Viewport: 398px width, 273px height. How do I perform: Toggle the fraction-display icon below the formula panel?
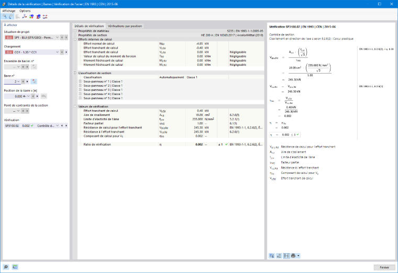pos(286,256)
